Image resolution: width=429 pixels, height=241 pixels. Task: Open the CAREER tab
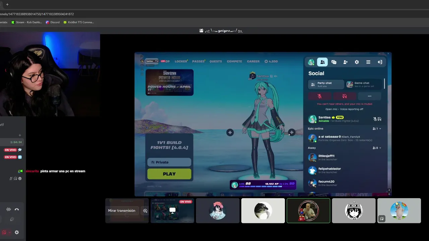(253, 61)
